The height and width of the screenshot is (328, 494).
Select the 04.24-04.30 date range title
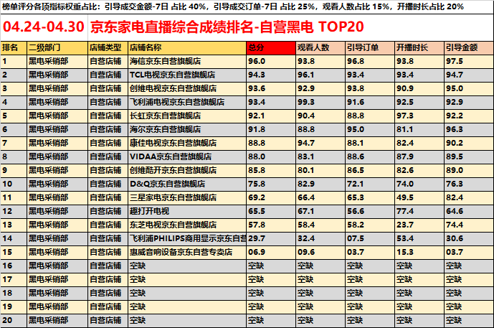(44, 27)
